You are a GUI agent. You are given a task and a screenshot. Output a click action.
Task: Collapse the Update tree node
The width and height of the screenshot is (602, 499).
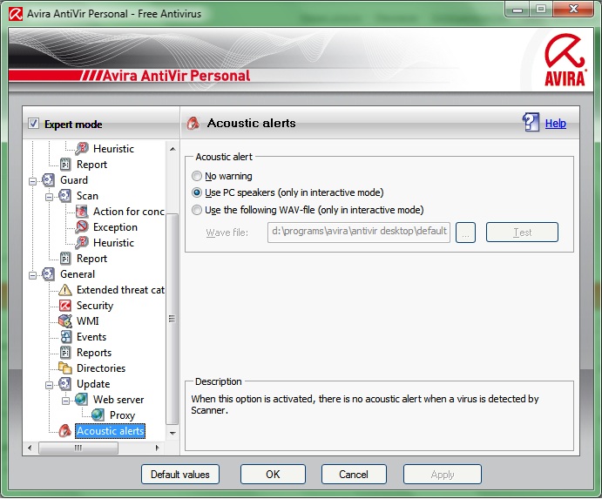point(49,385)
